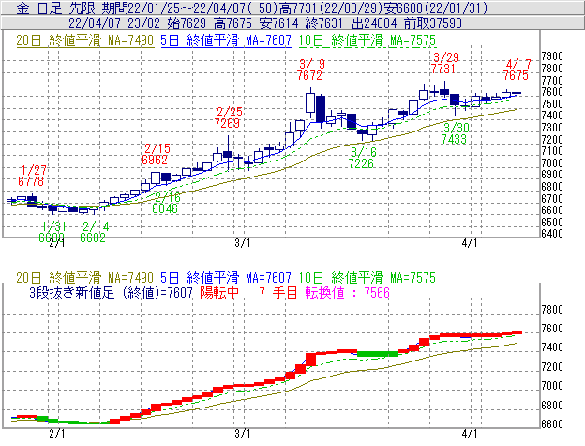
Task: Click 6600 on the lower chart price axis
Action: (552, 424)
